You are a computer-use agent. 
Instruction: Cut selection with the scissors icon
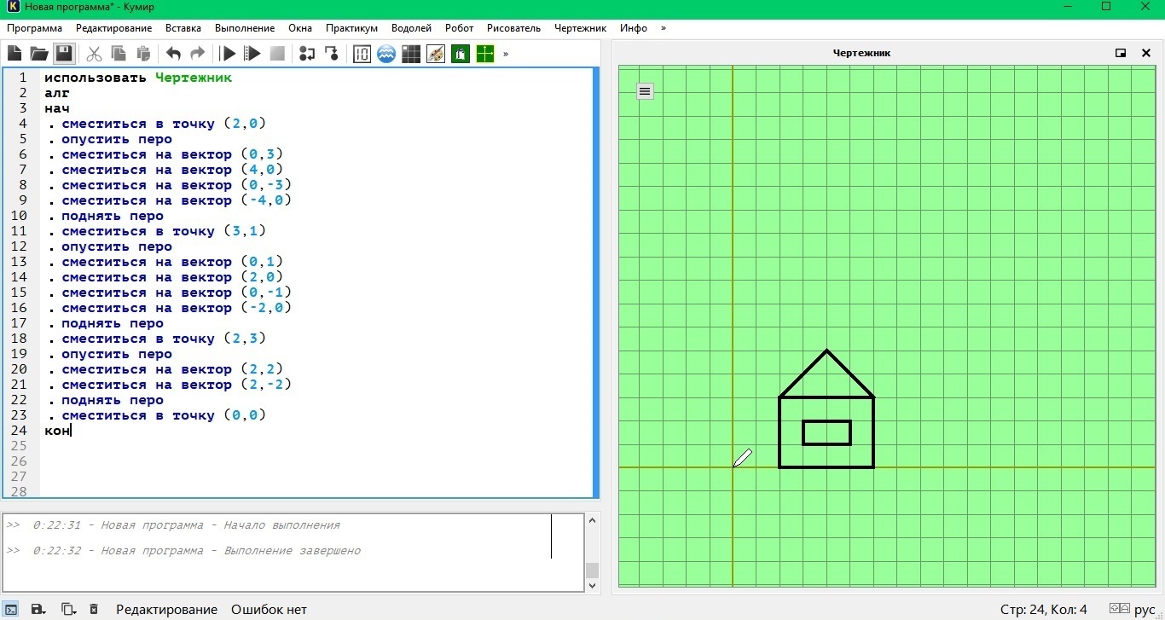pyautogui.click(x=95, y=54)
